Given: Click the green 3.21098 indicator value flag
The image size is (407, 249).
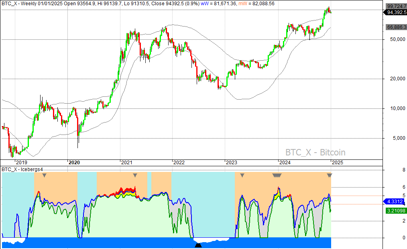Looking at the screenshot, I should pyautogui.click(x=395, y=210).
